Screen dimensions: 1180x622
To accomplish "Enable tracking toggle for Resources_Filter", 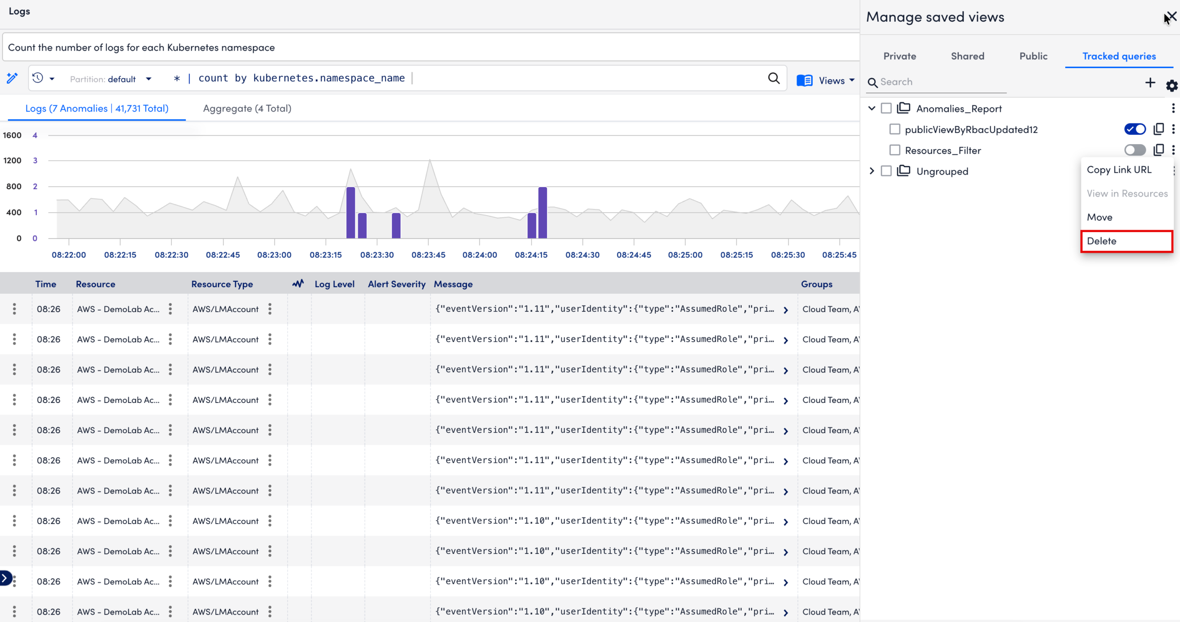I will (1135, 150).
